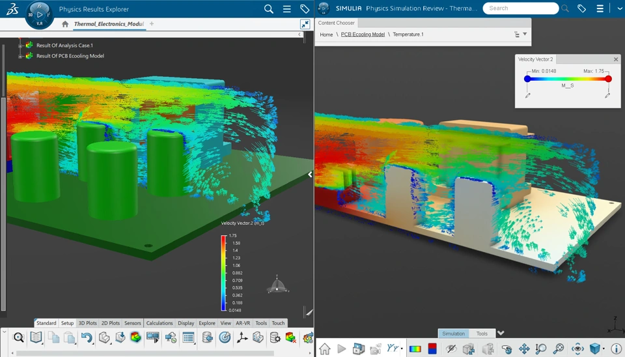Switch to the Setup tab
The width and height of the screenshot is (625, 357).
click(x=67, y=323)
